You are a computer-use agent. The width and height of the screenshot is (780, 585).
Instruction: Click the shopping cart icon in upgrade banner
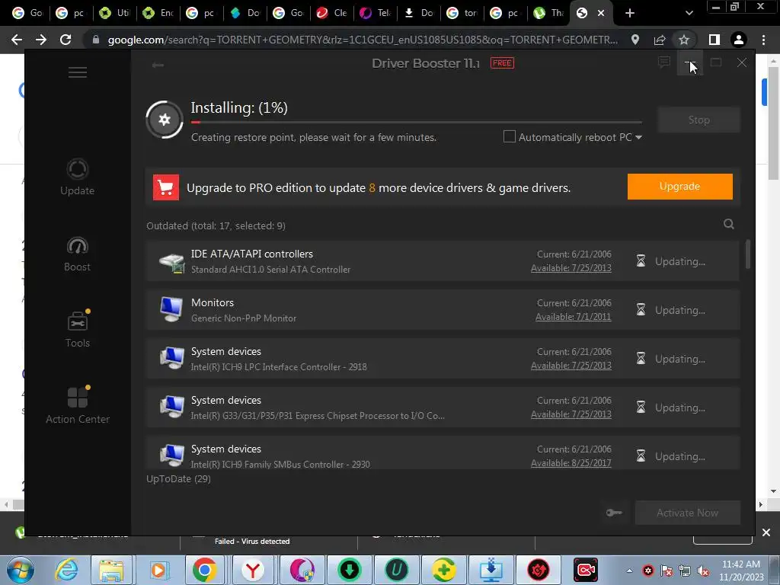click(165, 187)
